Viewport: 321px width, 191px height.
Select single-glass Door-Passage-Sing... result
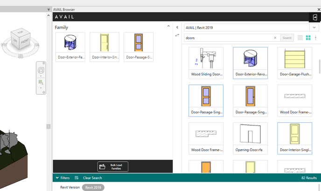pos(250,101)
